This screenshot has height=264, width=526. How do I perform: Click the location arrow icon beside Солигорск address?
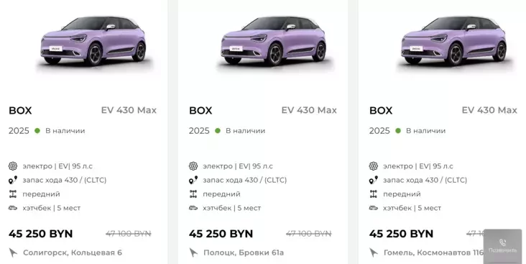(13, 252)
